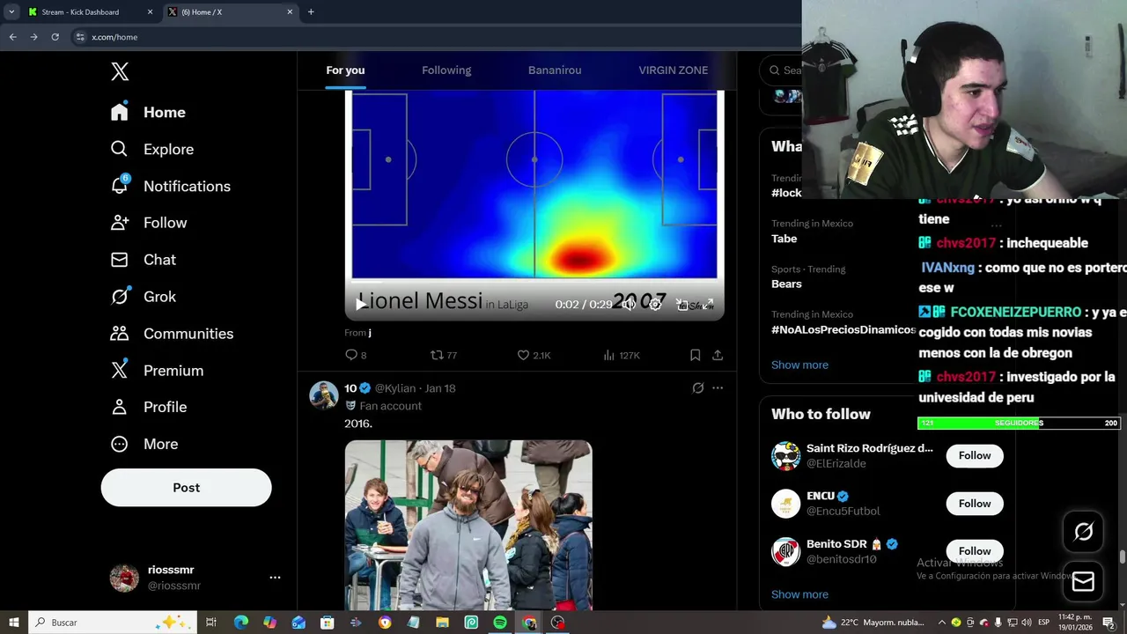Open Profile in the sidebar
This screenshot has width=1127, height=634.
(148, 407)
